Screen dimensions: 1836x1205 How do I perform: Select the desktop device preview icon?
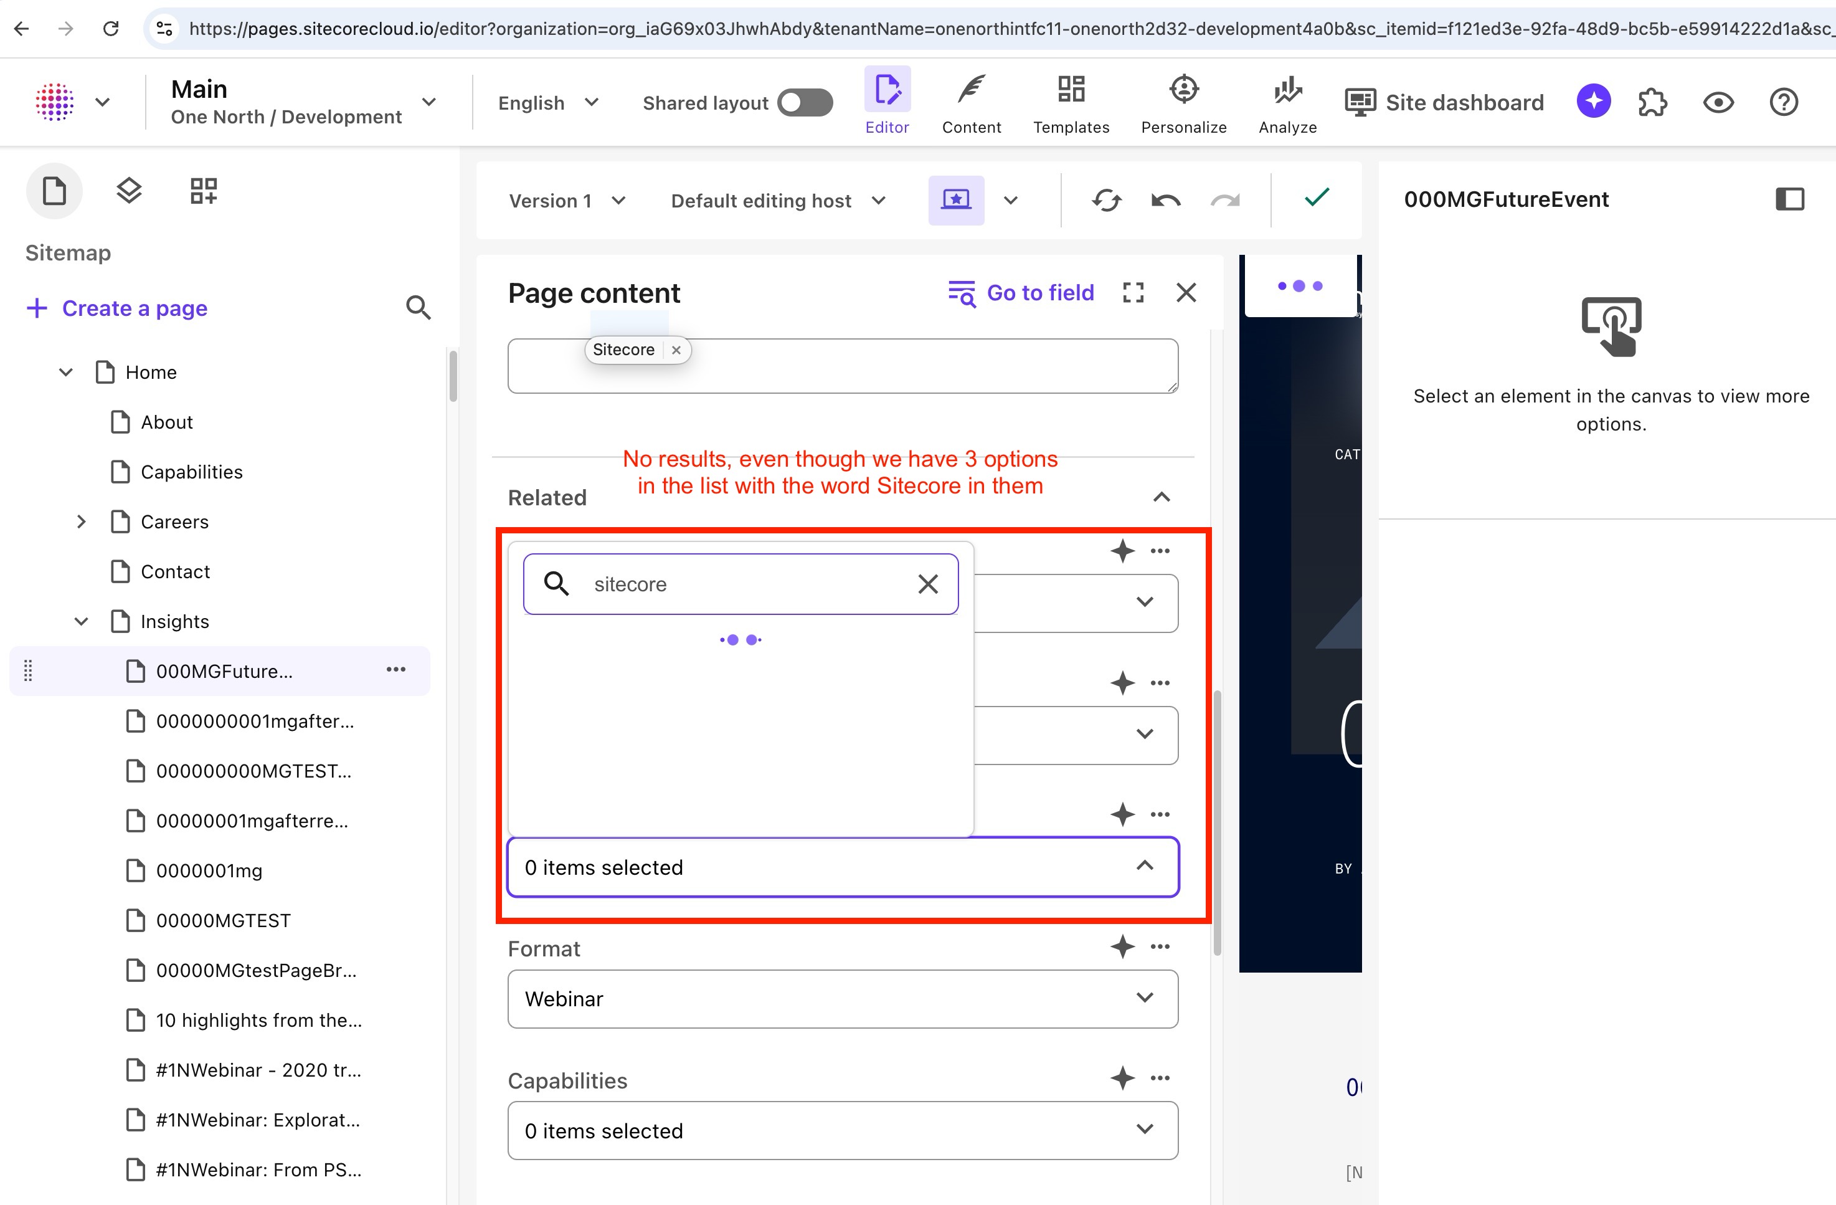pos(956,200)
